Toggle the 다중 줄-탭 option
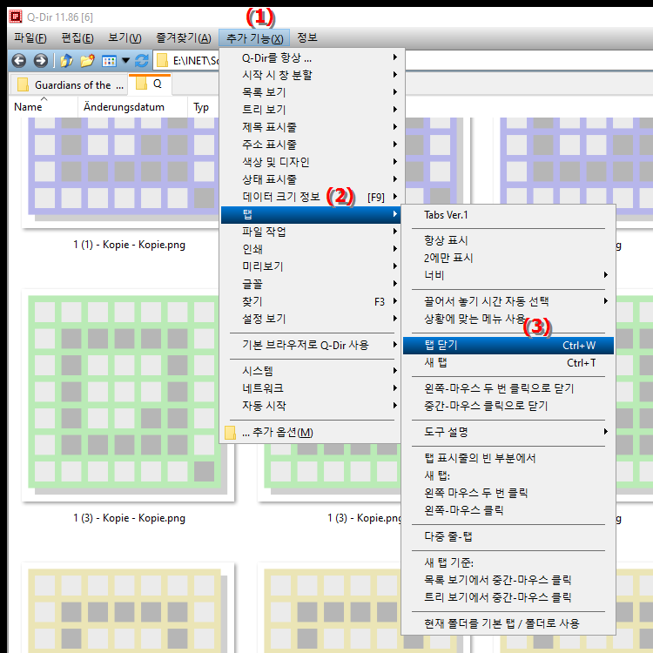The height and width of the screenshot is (653, 653). 508,537
